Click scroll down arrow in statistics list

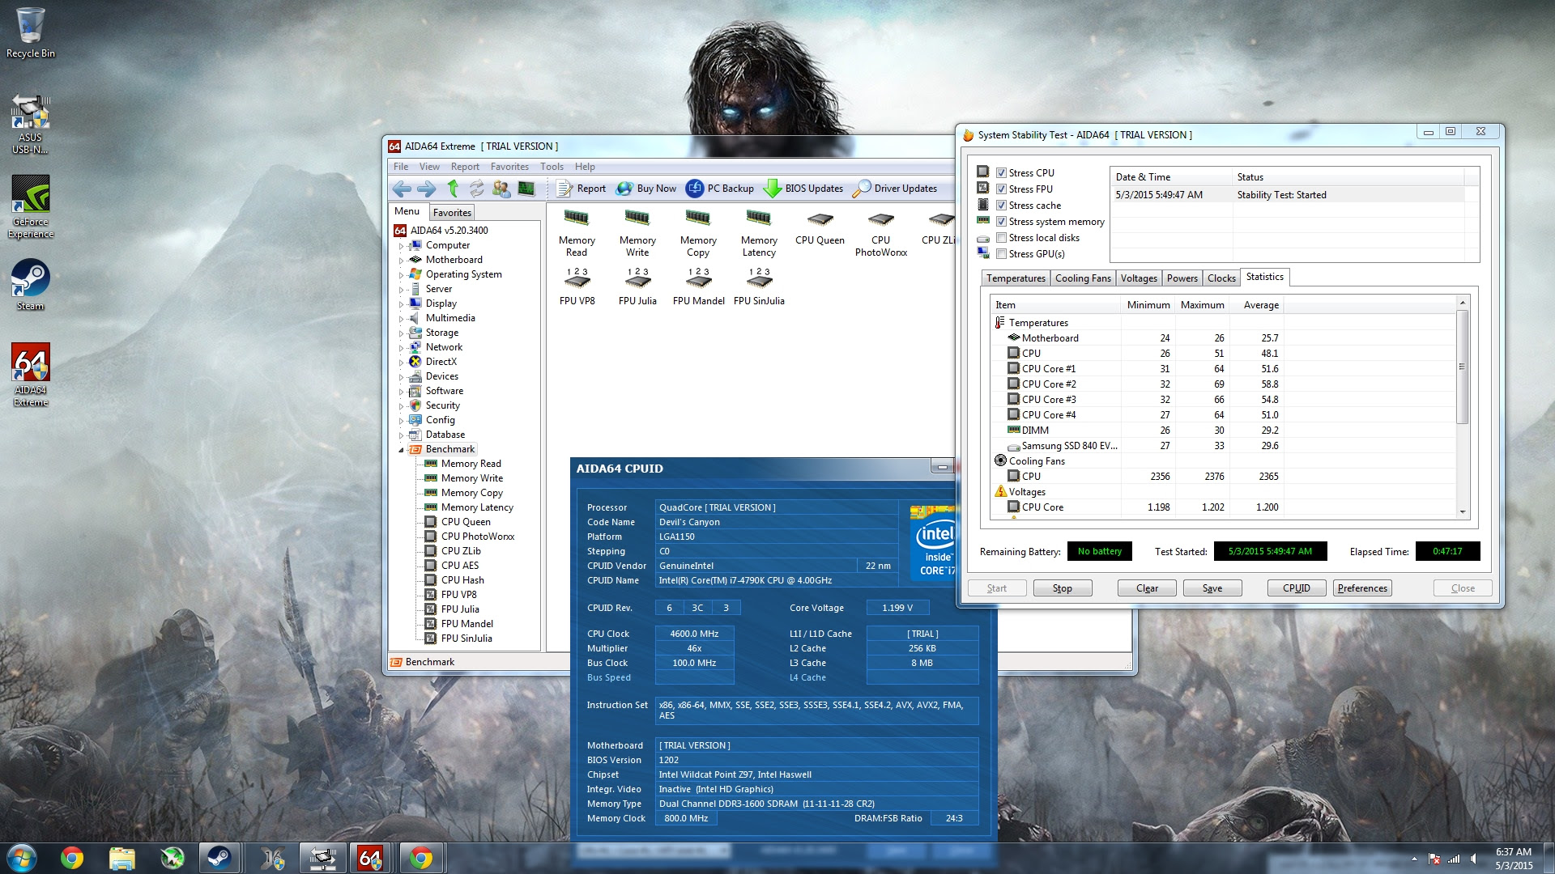[x=1462, y=511]
